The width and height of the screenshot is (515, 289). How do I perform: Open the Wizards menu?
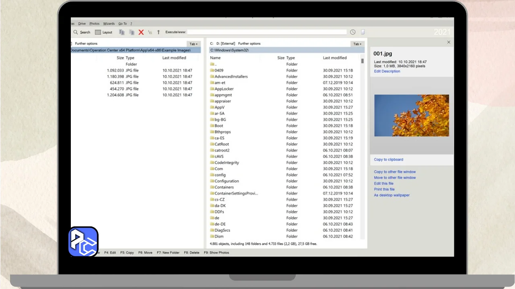click(x=109, y=24)
